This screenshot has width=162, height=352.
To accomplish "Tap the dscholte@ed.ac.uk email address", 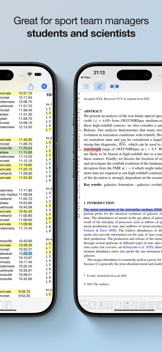I will (x=109, y=276).
